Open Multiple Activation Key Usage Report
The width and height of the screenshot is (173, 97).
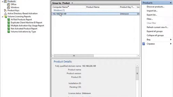pyautogui.click(x=27, y=26)
